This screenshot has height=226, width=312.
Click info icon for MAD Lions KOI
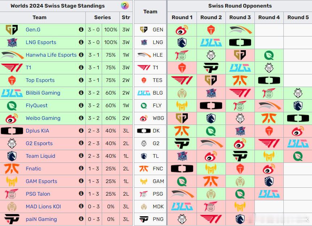pos(81,206)
